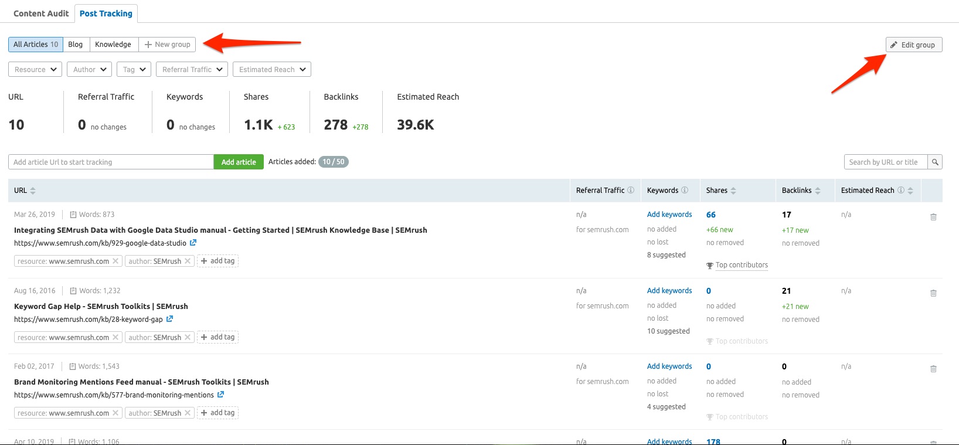This screenshot has height=445, width=959.
Task: Sort by URL column arrows
Action: (33, 191)
